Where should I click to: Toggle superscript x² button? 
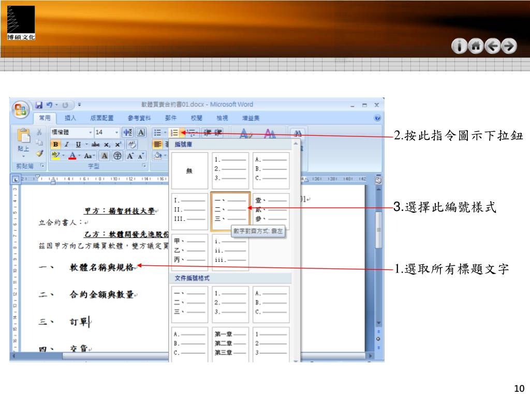pyautogui.click(x=118, y=145)
